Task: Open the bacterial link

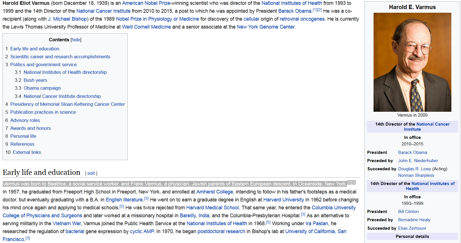Action: click(75, 231)
